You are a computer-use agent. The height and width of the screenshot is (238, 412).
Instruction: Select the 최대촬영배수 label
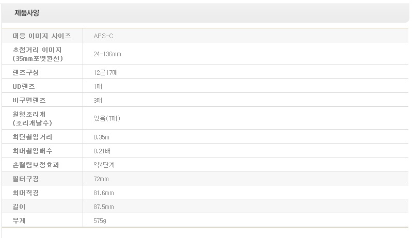pyautogui.click(x=32, y=151)
